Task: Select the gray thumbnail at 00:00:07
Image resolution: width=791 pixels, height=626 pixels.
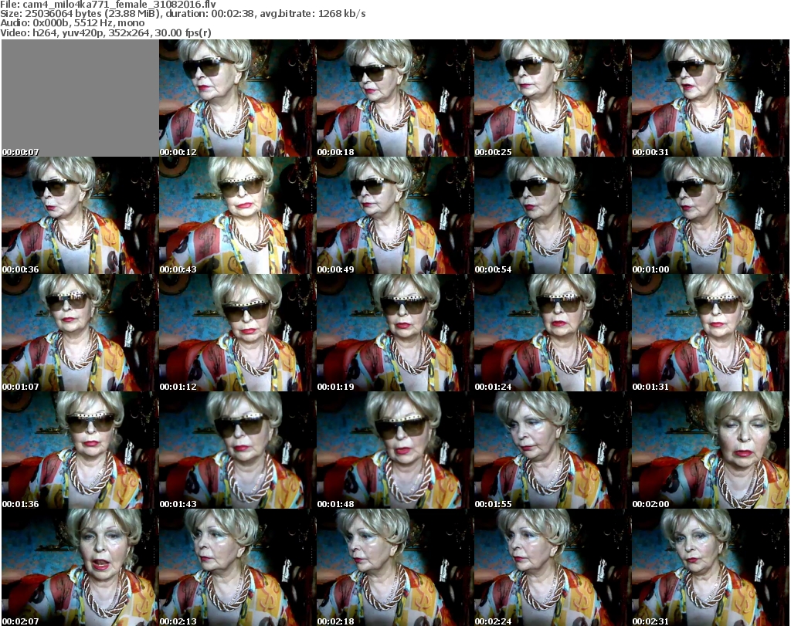Action: [80, 98]
